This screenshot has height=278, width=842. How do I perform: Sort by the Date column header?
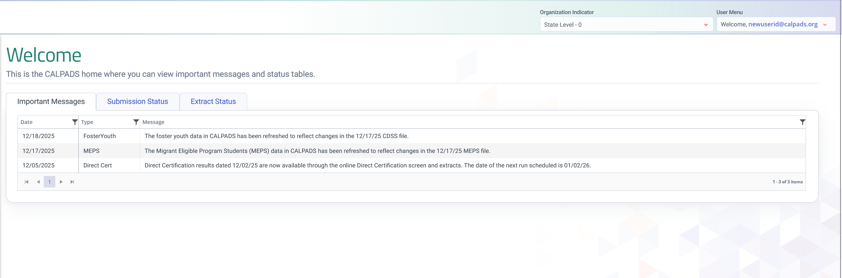tap(27, 122)
